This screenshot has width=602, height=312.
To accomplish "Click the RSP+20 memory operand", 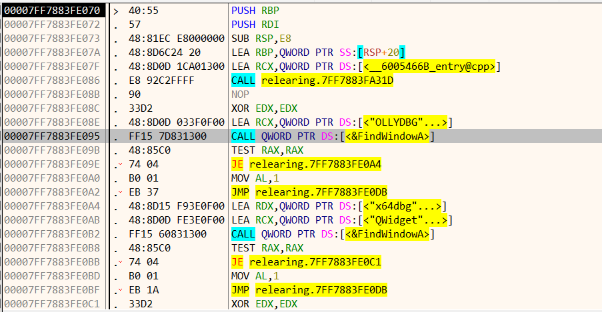I will tap(383, 53).
